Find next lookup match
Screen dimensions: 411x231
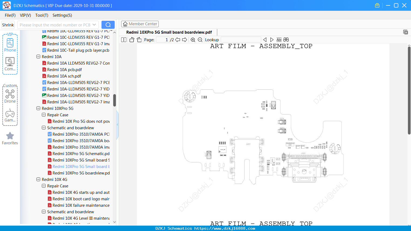tap(272, 40)
